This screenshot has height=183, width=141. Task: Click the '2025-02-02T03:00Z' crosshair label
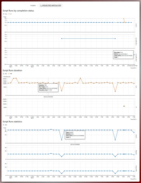(x=48, y=97)
